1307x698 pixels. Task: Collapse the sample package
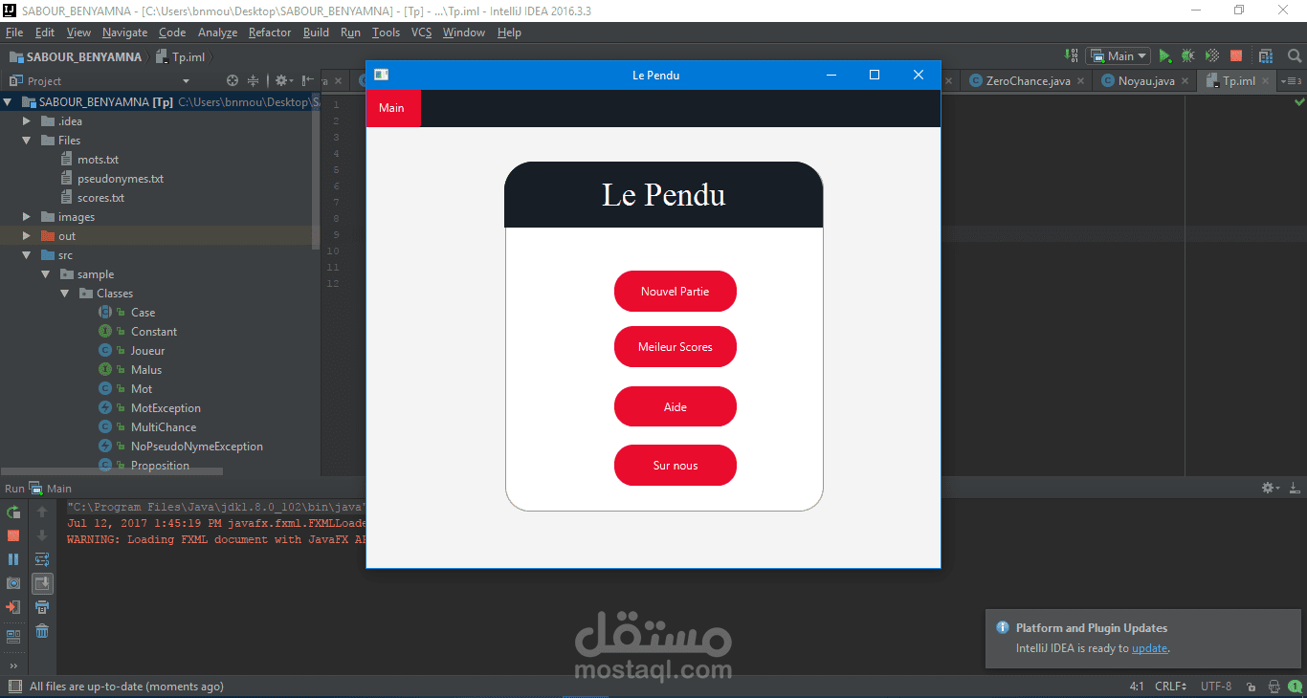point(46,274)
